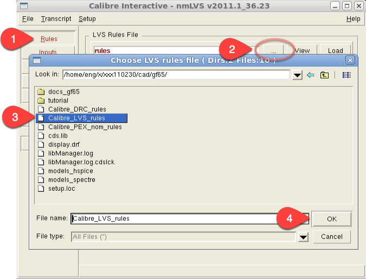Expand the Look in path dropdown
Image resolution: width=366 pixels, height=279 pixels.
tap(297, 75)
